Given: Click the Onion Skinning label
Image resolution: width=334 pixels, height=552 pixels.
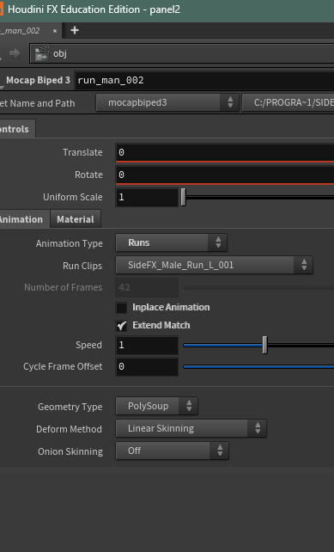Looking at the screenshot, I should pyautogui.click(x=70, y=451).
